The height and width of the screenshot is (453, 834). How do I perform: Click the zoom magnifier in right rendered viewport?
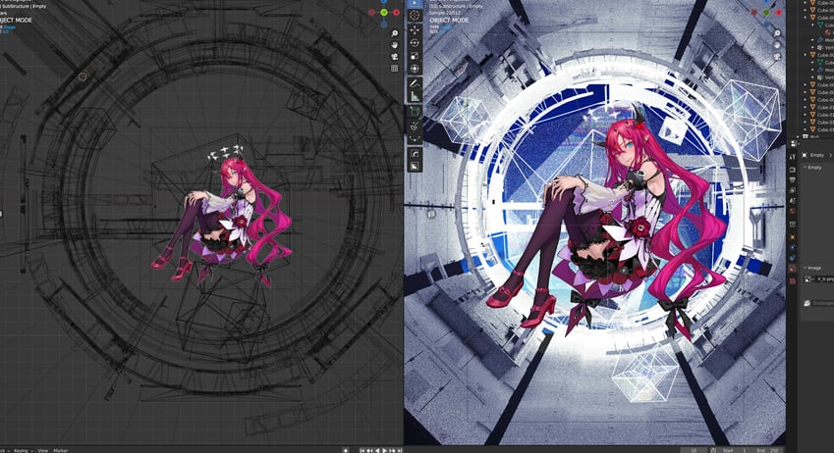[x=777, y=33]
